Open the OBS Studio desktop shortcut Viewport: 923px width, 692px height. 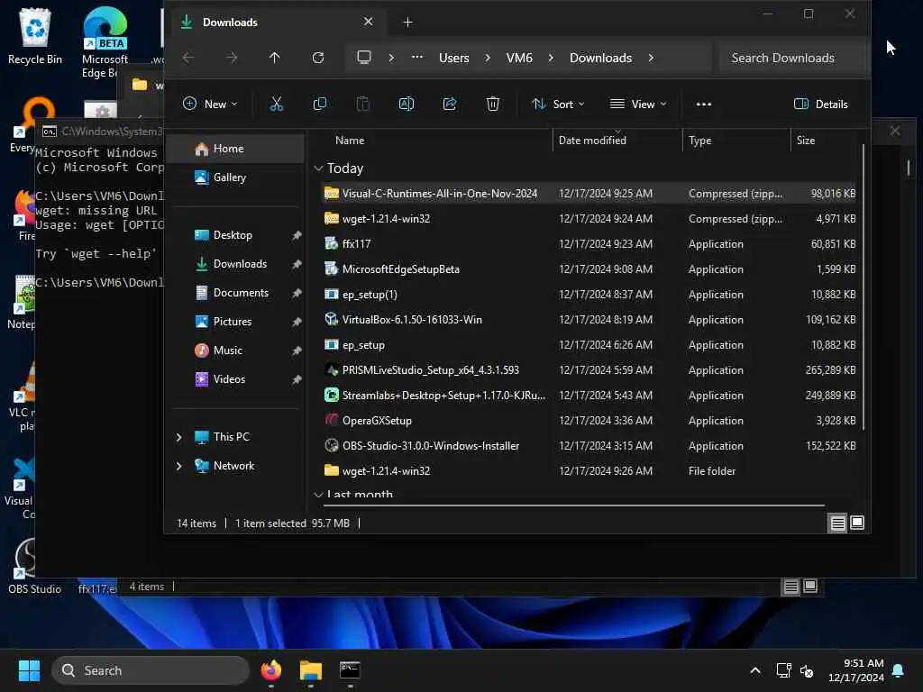click(x=35, y=567)
